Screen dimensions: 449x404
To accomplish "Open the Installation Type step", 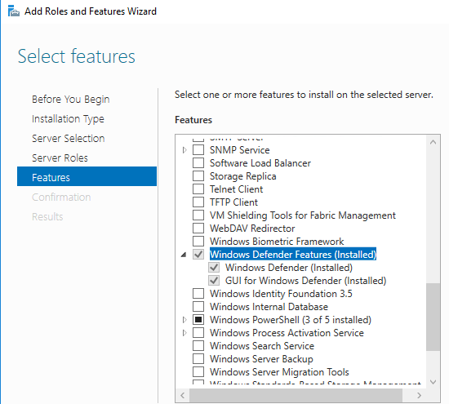I will click(x=68, y=119).
